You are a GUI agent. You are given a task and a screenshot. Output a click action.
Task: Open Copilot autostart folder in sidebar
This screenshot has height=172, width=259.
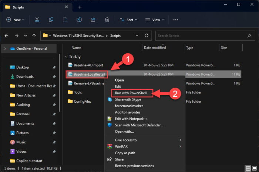29,161
